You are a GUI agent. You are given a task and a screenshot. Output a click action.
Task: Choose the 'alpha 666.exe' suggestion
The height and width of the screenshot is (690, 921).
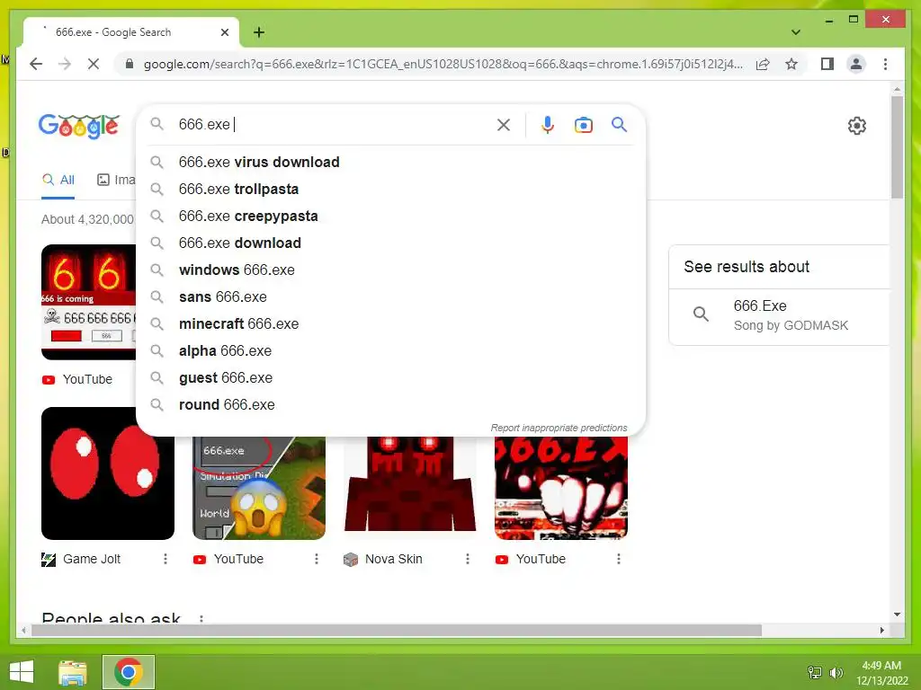click(x=390, y=351)
